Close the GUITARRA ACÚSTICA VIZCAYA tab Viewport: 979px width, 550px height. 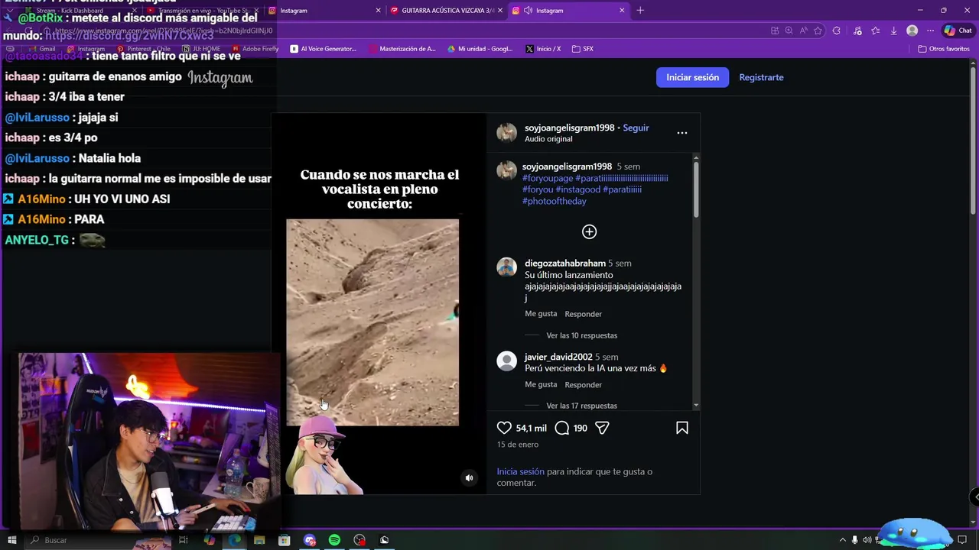coord(499,11)
